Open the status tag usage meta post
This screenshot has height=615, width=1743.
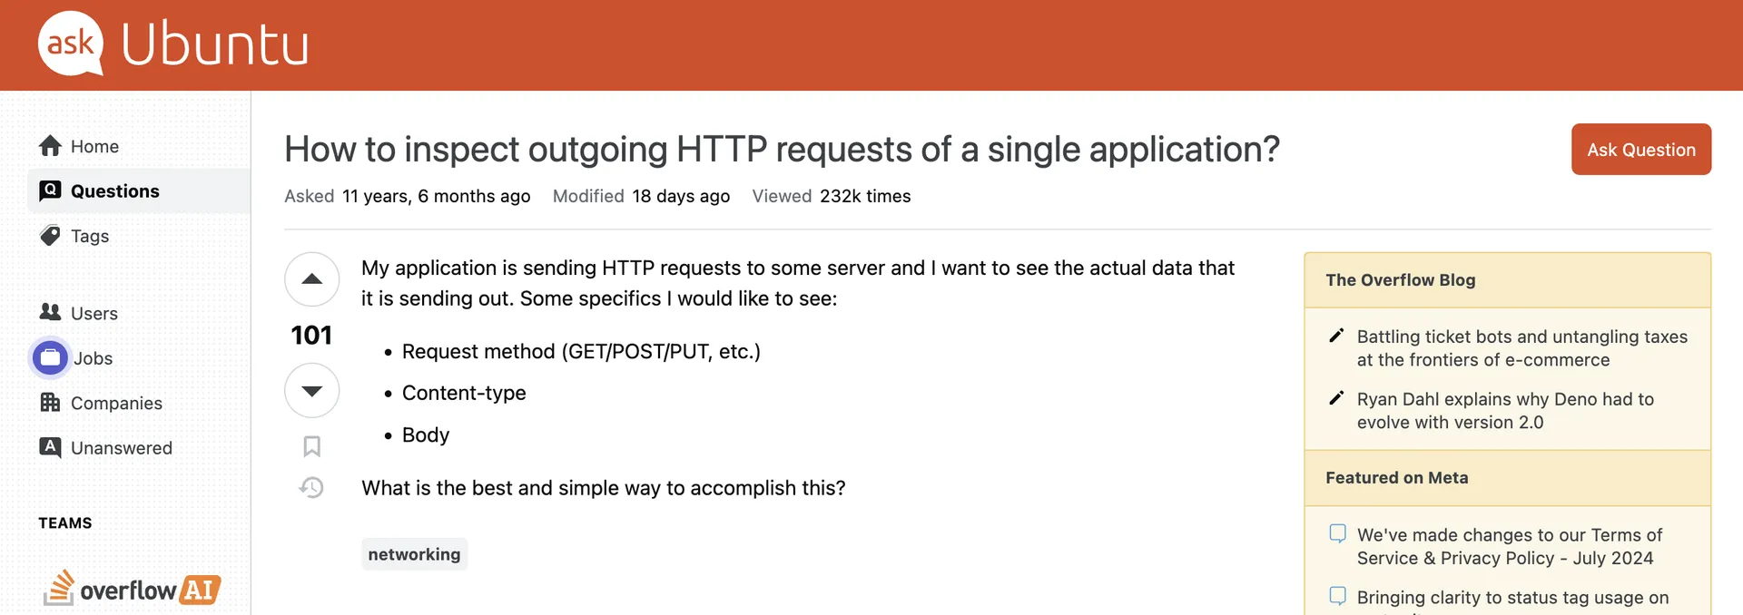1512,598
